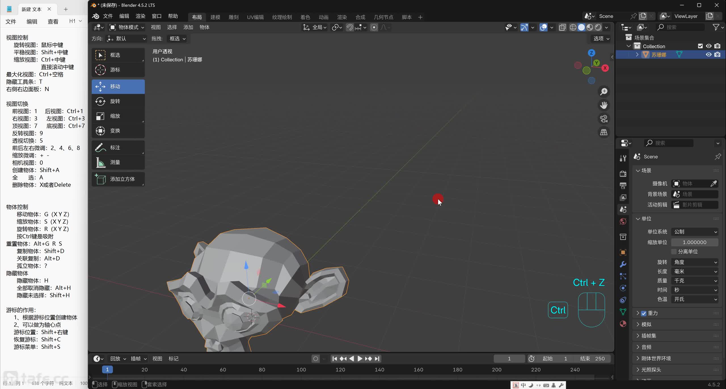Screen dimensions: 726x389
Task: Toggle camera view icon in viewport
Action: click(x=603, y=119)
